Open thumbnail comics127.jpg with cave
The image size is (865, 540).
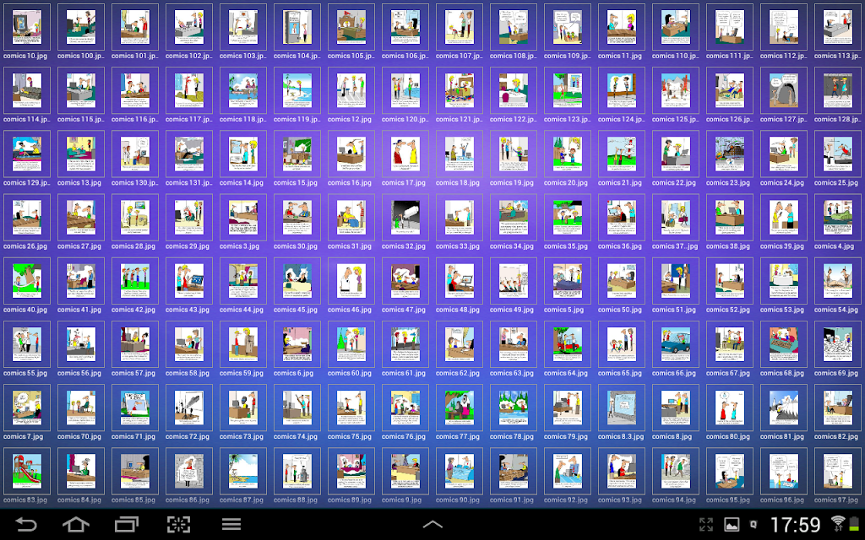(x=783, y=90)
